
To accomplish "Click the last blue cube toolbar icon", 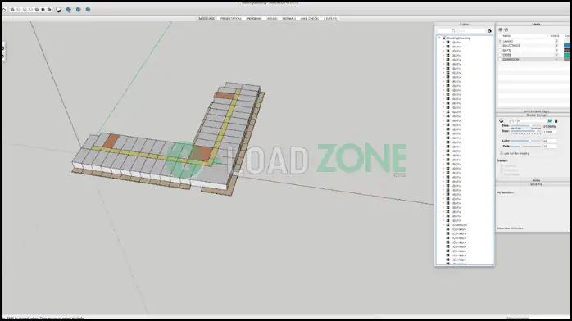I will pyautogui.click(x=88, y=10).
